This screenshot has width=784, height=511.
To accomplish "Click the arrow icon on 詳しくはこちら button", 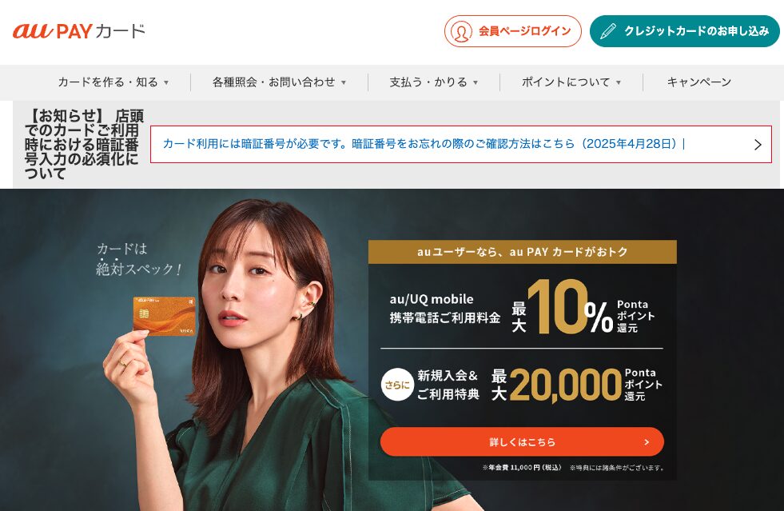I will click(x=647, y=442).
